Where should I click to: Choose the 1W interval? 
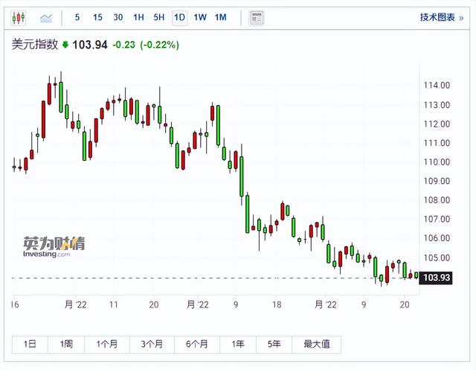(x=200, y=17)
